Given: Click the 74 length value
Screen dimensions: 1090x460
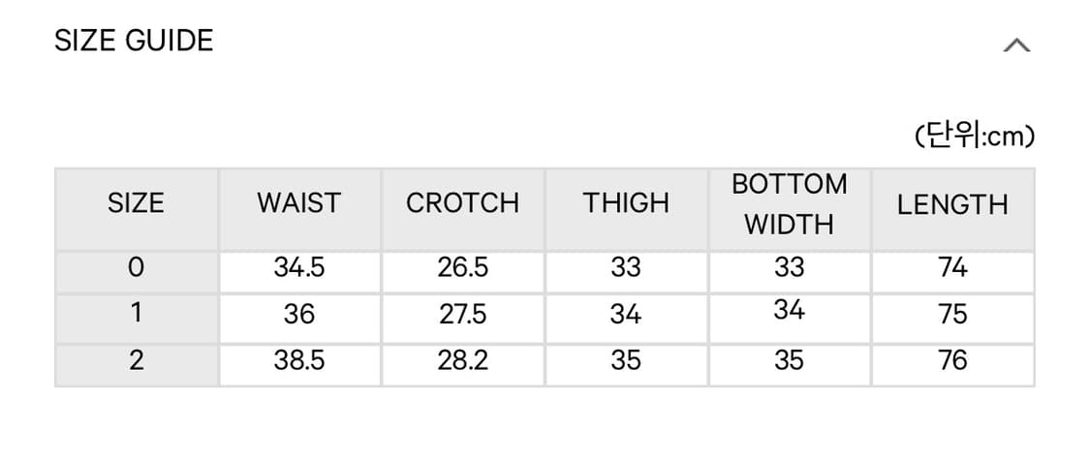Looking at the screenshot, I should click(952, 268).
